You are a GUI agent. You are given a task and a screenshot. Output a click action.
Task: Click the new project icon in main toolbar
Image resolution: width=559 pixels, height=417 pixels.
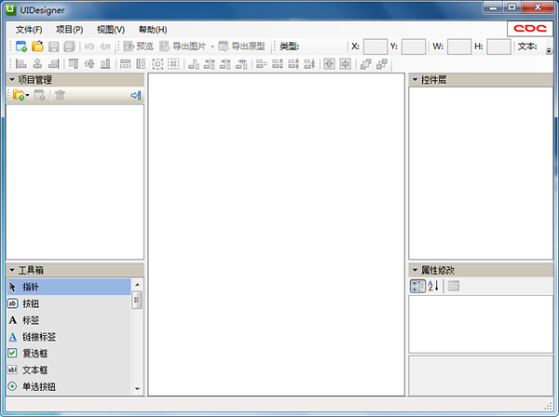[x=20, y=46]
